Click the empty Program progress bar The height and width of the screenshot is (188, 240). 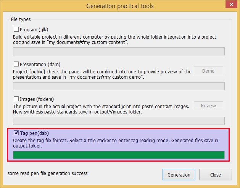[119, 51]
